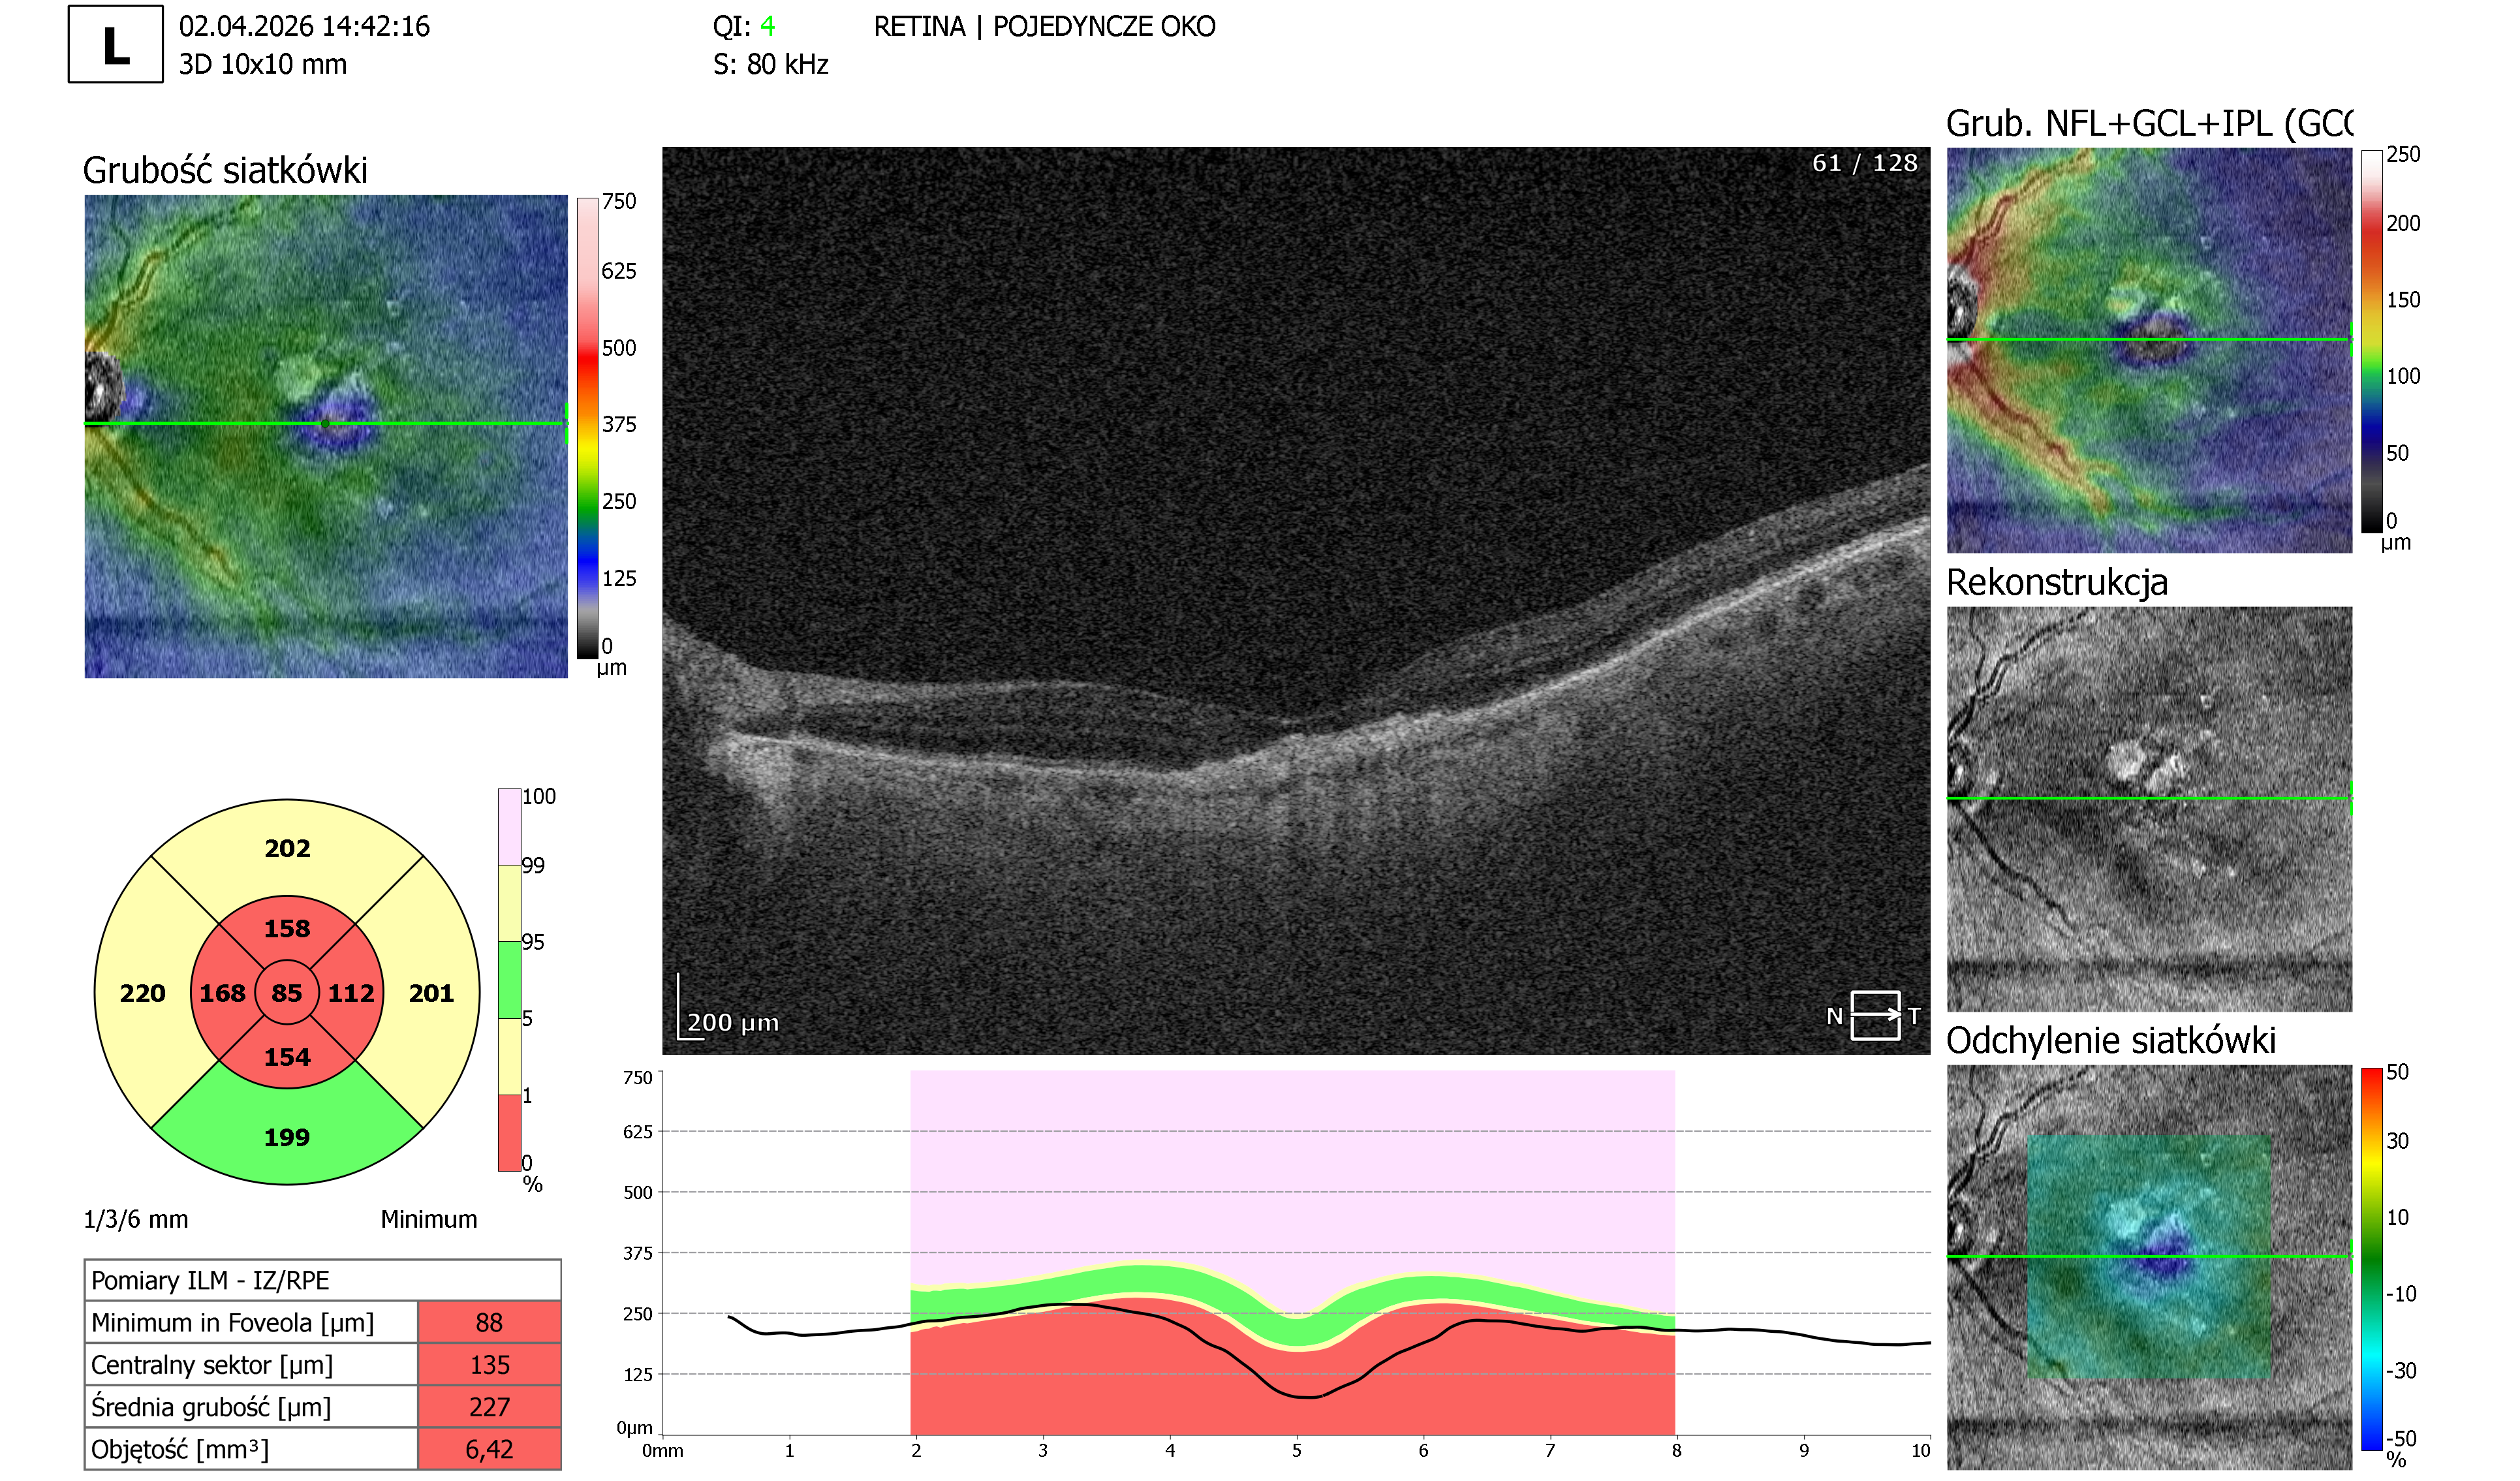
Task: Click the green scan line foveal marker on thickness map
Action: pyautogui.click(x=325, y=424)
